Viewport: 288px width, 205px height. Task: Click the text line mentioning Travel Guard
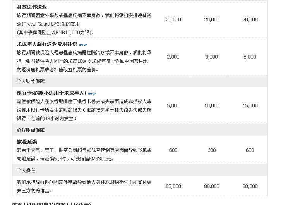[x=48, y=24]
